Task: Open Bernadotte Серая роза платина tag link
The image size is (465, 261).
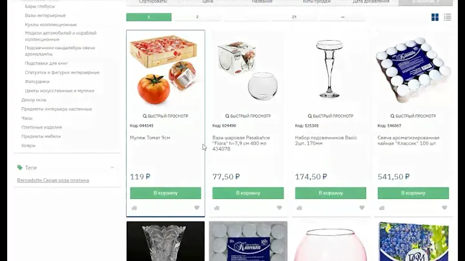Action: (x=53, y=180)
